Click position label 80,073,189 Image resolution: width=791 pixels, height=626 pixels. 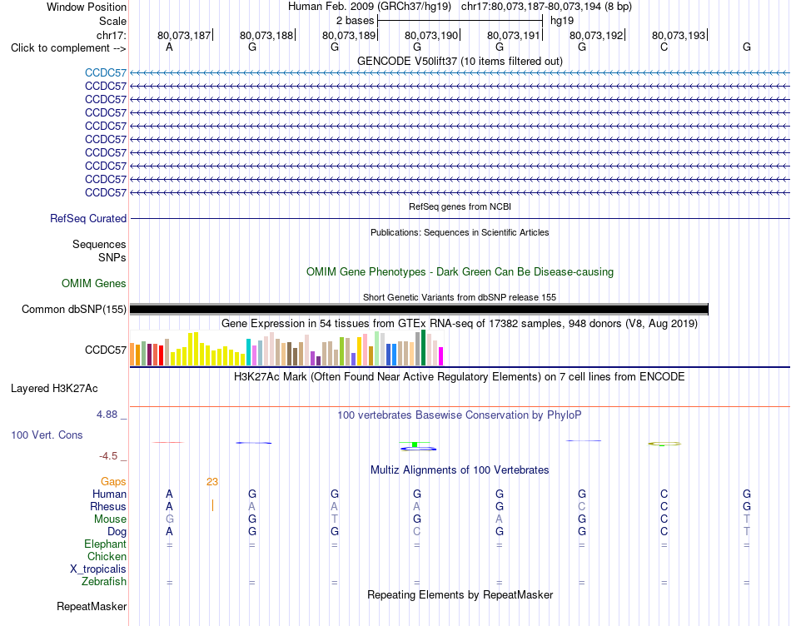[x=349, y=35]
